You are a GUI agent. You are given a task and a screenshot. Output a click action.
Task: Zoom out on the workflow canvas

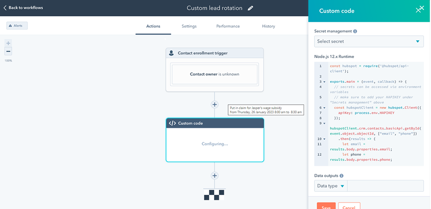point(8,51)
